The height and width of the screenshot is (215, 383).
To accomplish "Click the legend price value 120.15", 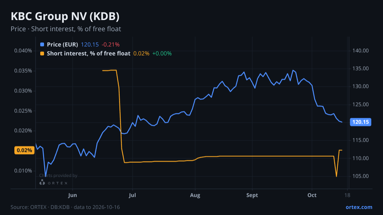I will (90, 45).
